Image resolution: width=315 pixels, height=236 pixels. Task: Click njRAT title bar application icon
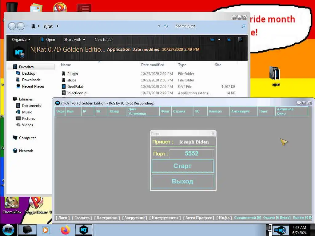58,103
